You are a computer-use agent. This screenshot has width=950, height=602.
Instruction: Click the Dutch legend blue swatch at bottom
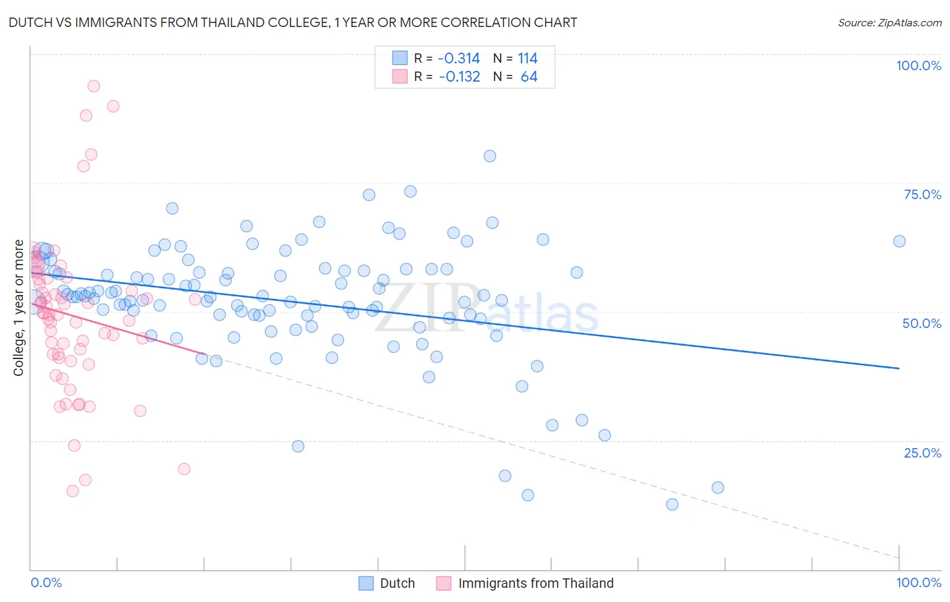coord(366,583)
